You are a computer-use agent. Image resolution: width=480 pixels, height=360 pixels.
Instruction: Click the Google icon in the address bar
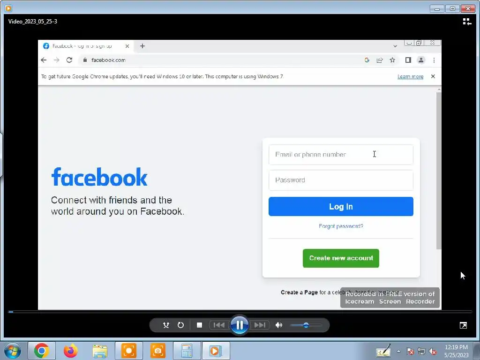pos(367,60)
